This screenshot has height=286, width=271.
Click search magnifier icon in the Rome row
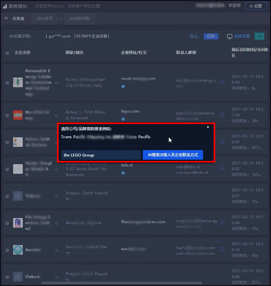click(x=57, y=83)
